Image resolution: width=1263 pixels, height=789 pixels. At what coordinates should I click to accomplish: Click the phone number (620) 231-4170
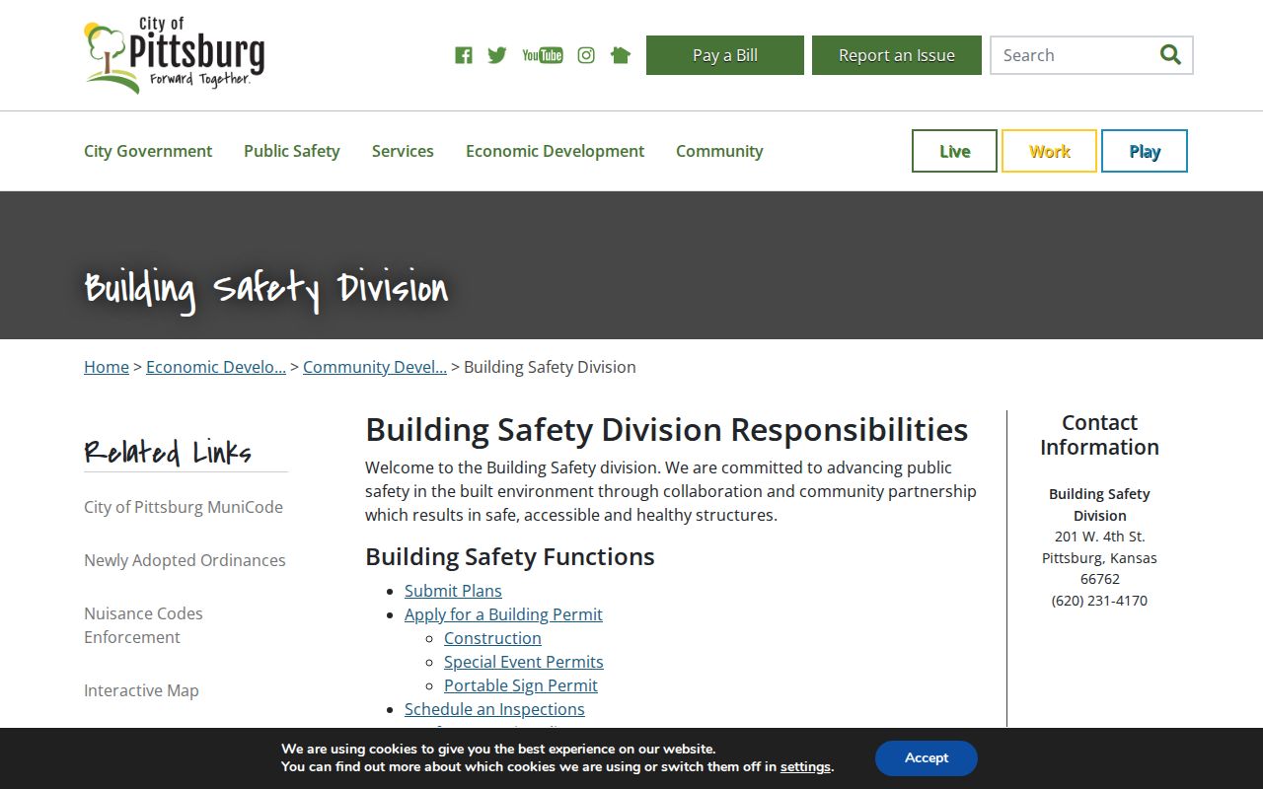coord(1099,601)
